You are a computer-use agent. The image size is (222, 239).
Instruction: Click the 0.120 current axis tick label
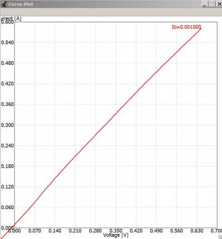point(7,187)
